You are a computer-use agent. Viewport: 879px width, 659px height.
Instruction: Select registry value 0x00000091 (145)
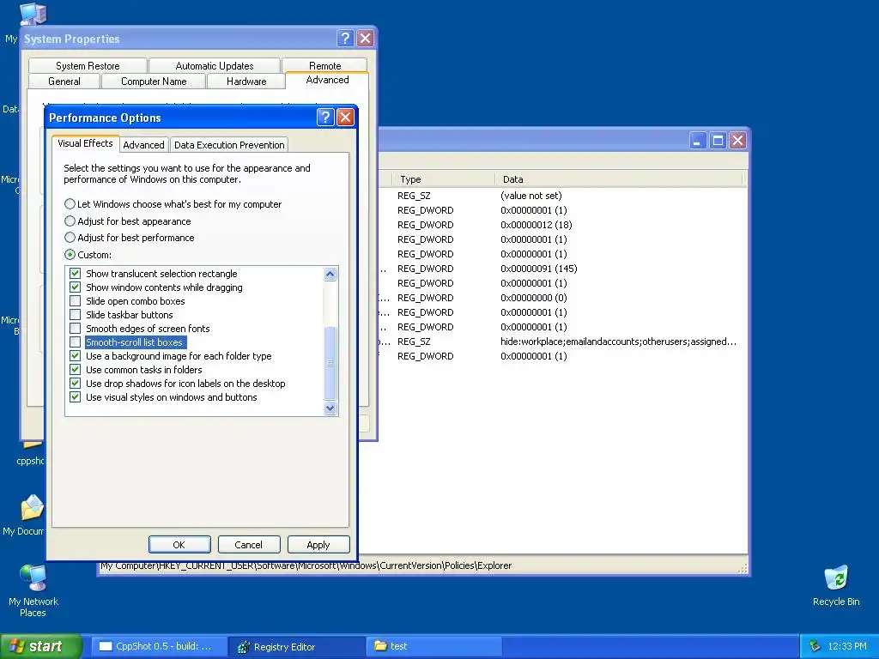tap(539, 269)
